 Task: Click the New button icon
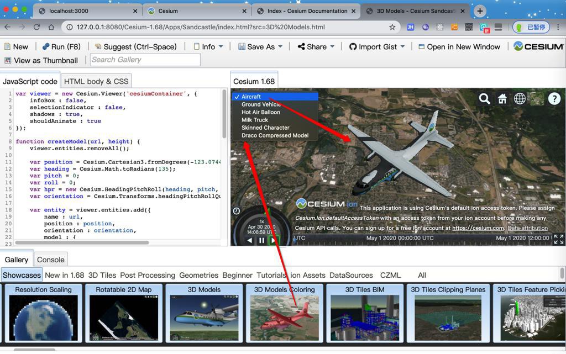pos(7,46)
